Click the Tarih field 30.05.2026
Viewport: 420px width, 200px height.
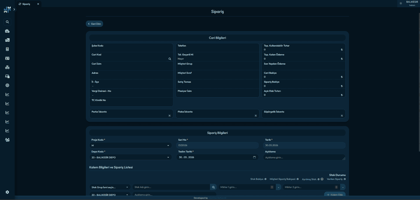[304, 145]
